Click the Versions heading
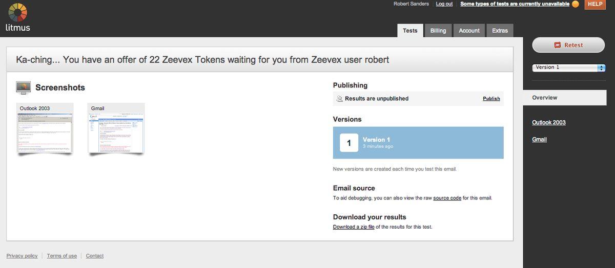 (x=347, y=119)
